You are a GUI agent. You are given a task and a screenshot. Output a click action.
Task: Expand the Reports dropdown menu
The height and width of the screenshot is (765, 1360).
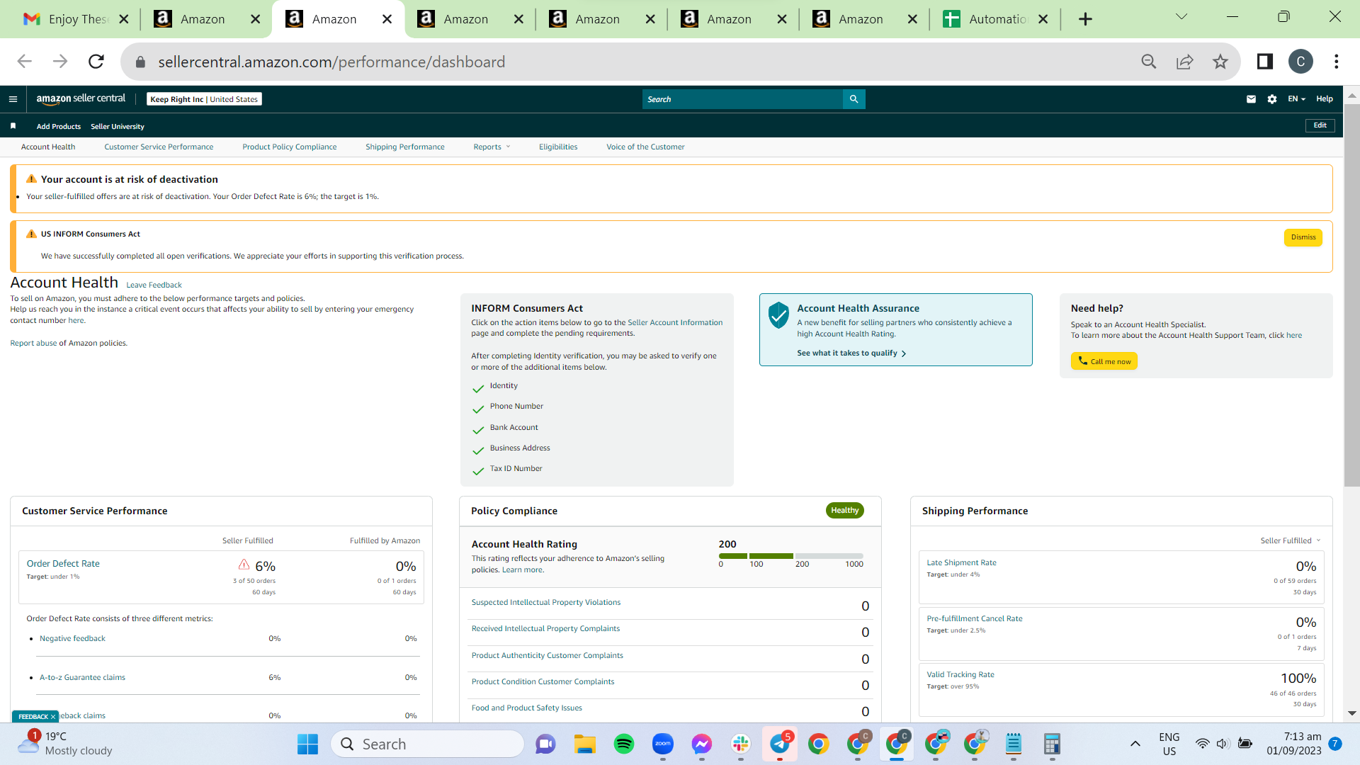492,147
